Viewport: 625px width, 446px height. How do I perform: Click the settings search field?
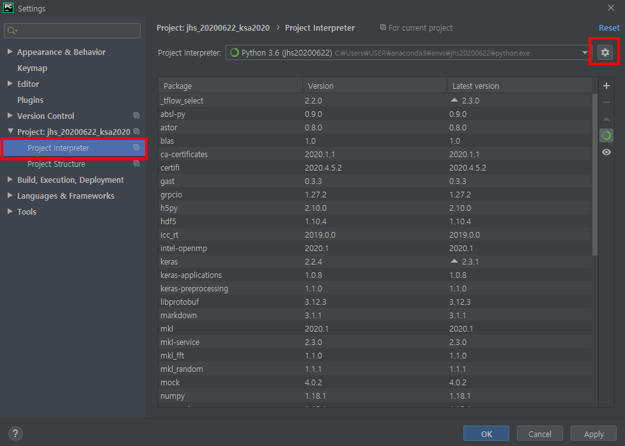click(x=72, y=31)
